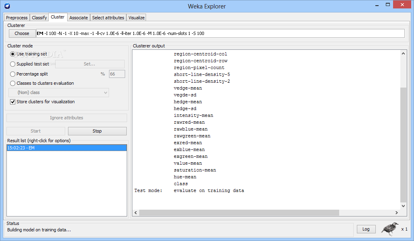The width and height of the screenshot is (414, 241).
Task: Click region-centroid-col in output
Action: point(200,54)
